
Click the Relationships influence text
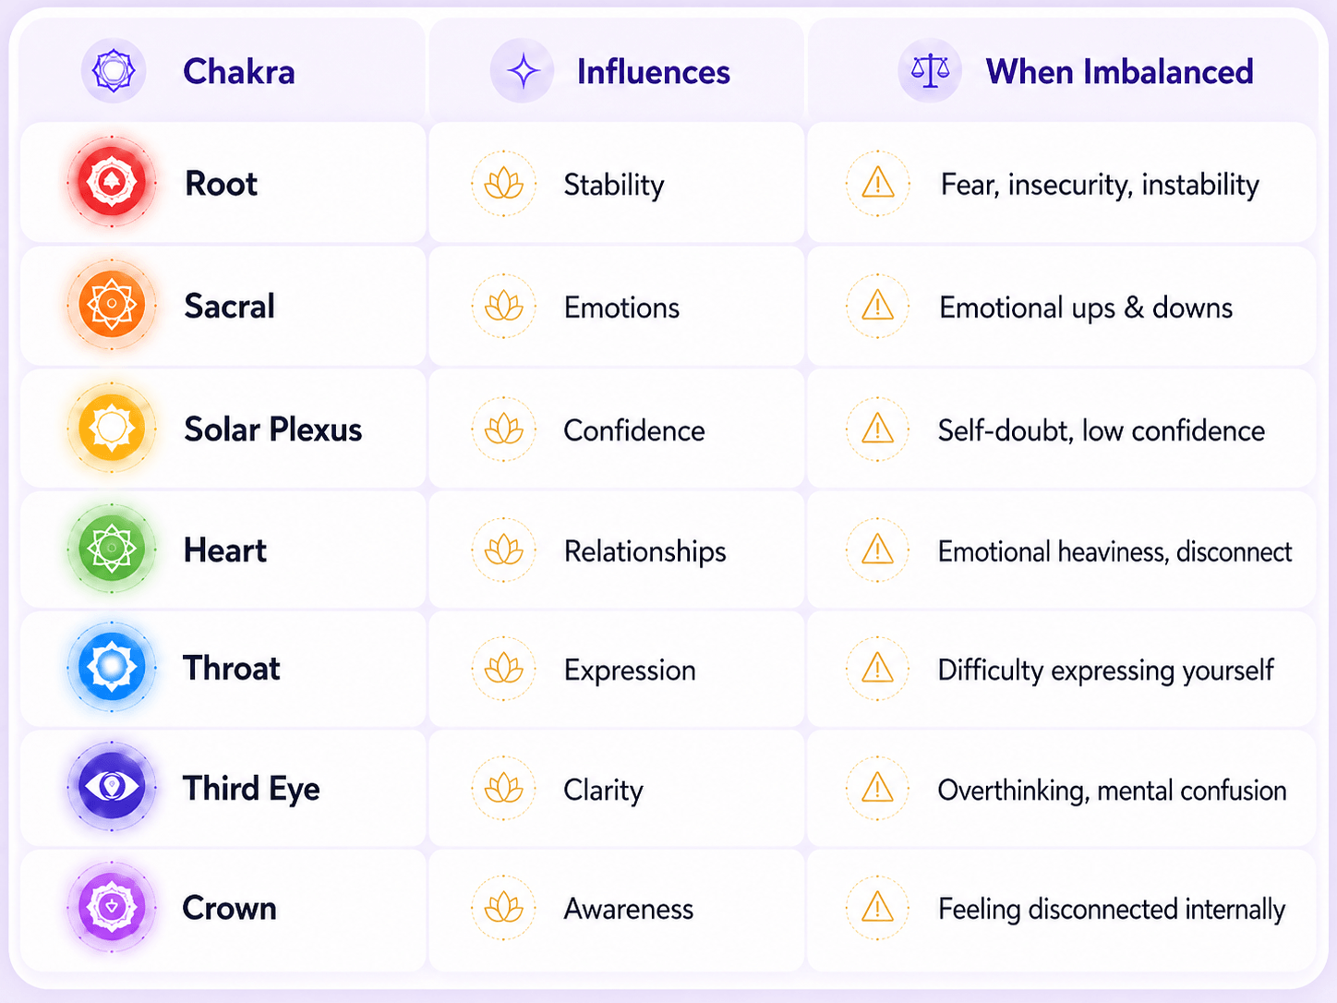644,551
